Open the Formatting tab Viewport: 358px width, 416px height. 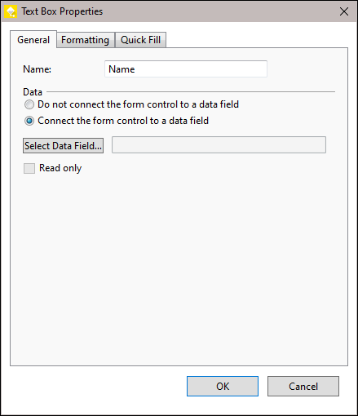tap(86, 40)
